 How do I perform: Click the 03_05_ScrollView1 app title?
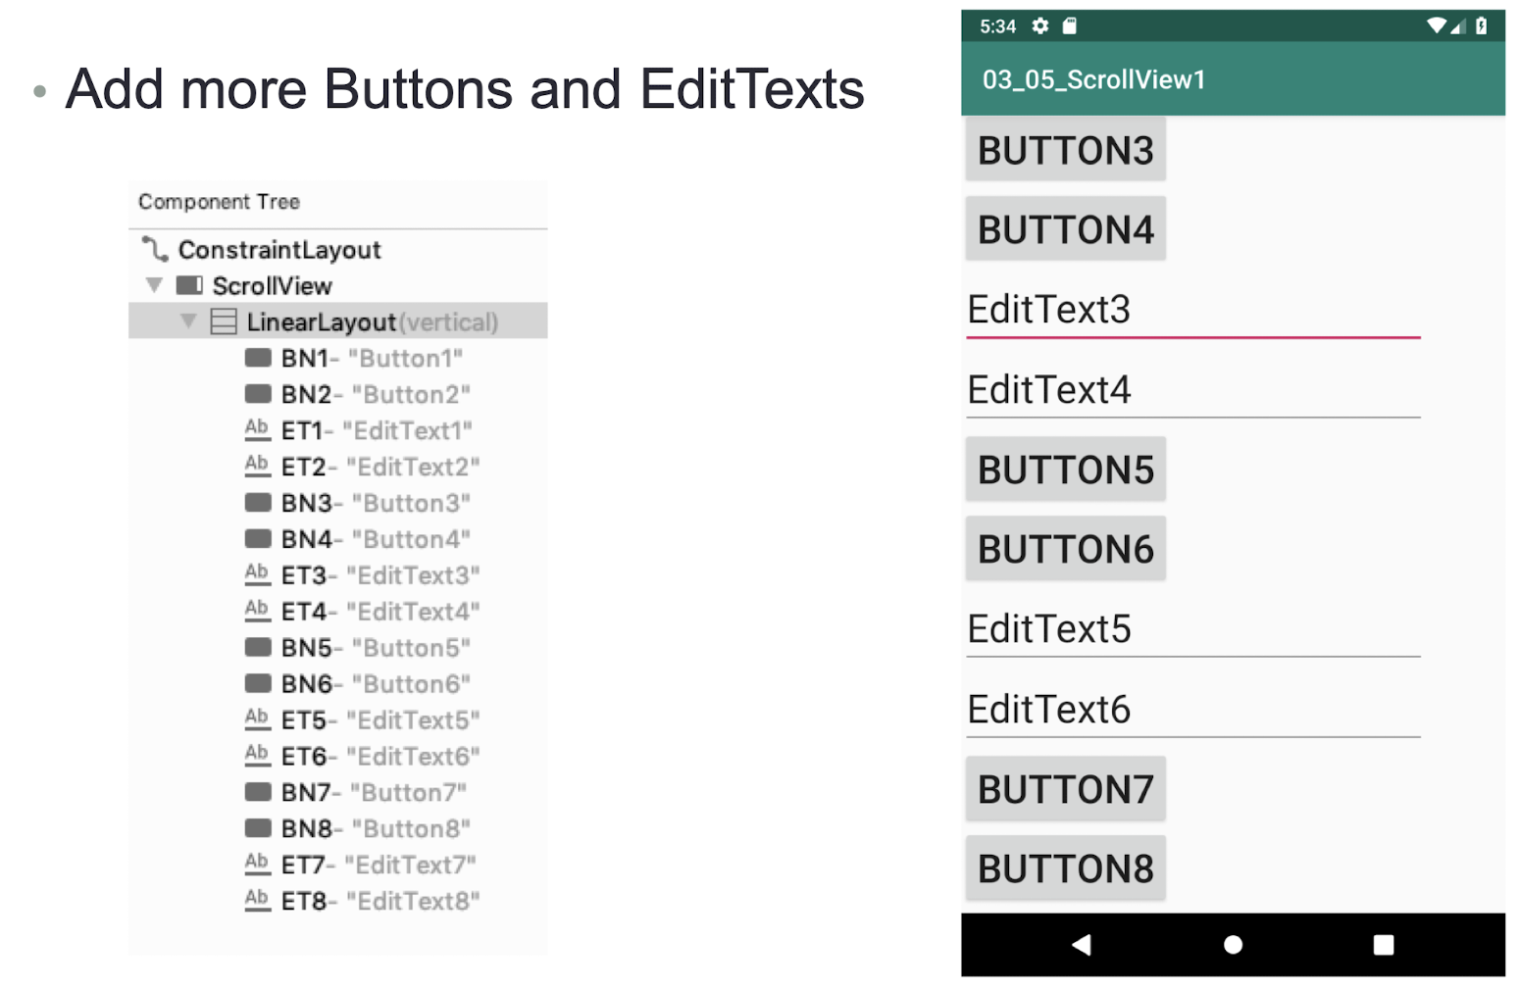(x=1093, y=79)
